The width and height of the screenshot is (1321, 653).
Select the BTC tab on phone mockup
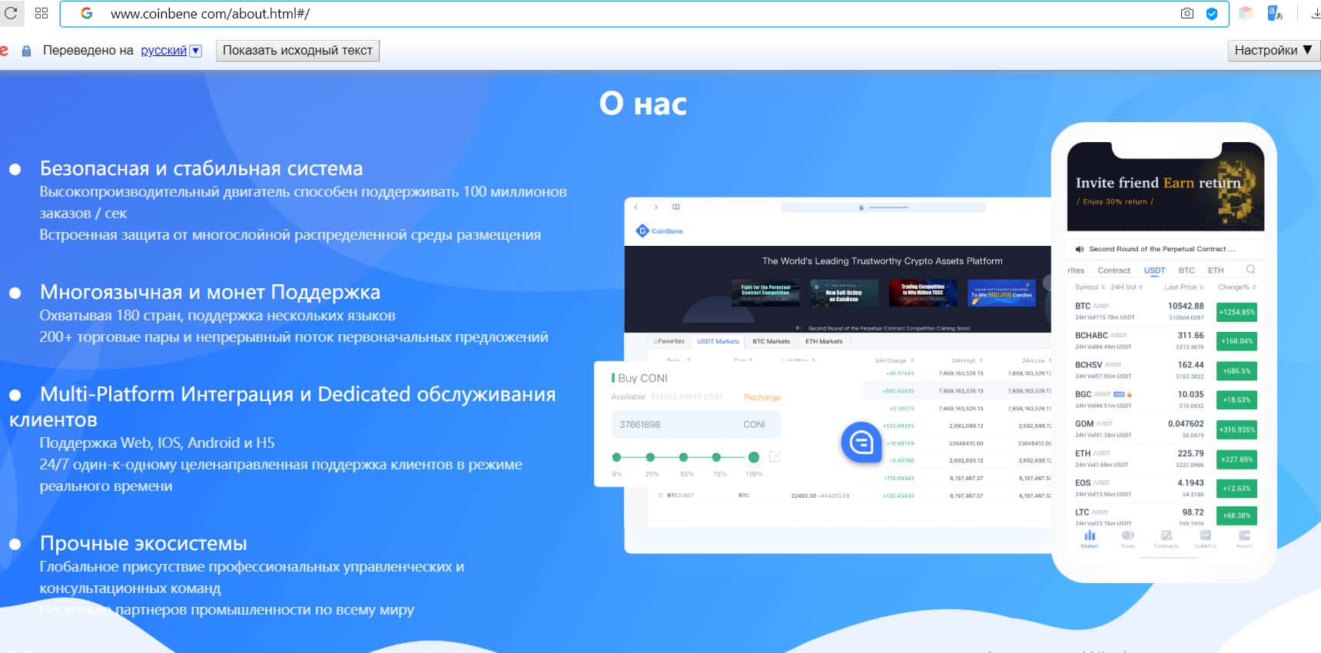1187,270
